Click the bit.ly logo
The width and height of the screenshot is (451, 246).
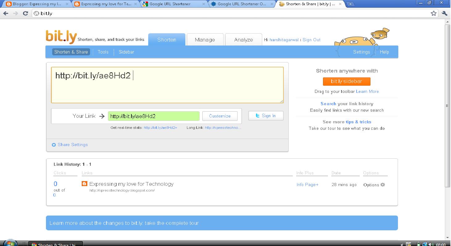tap(61, 37)
